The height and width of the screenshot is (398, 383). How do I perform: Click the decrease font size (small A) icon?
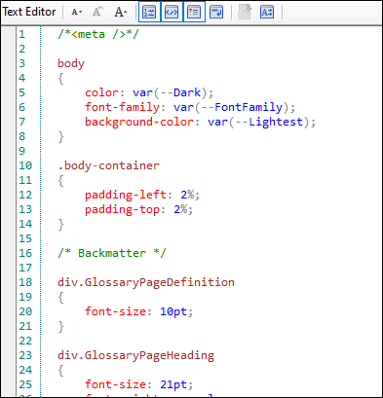(x=77, y=12)
